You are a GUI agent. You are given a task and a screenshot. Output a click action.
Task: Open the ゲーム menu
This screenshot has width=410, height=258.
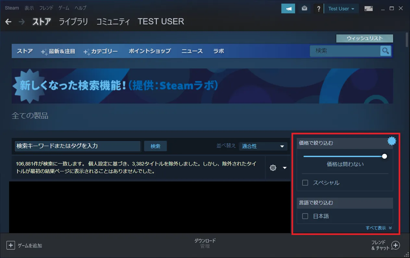(x=64, y=8)
